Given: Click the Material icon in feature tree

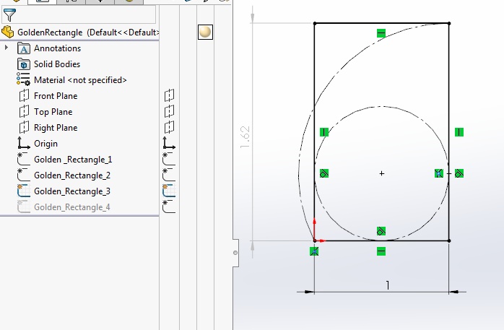Looking at the screenshot, I should tap(23, 79).
